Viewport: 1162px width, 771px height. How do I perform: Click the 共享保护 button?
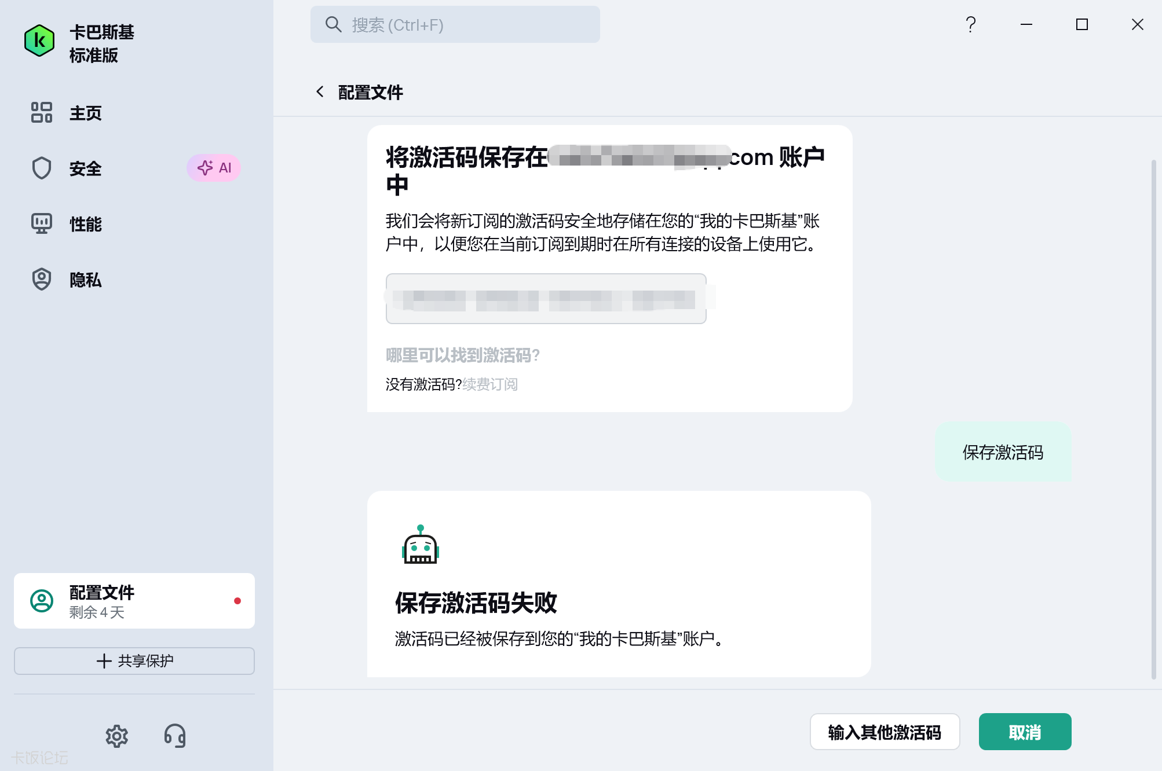coord(134,661)
